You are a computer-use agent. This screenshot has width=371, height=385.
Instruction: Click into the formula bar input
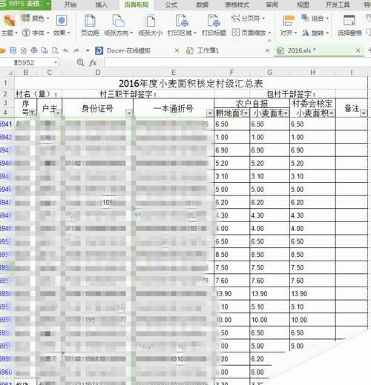[237, 63]
